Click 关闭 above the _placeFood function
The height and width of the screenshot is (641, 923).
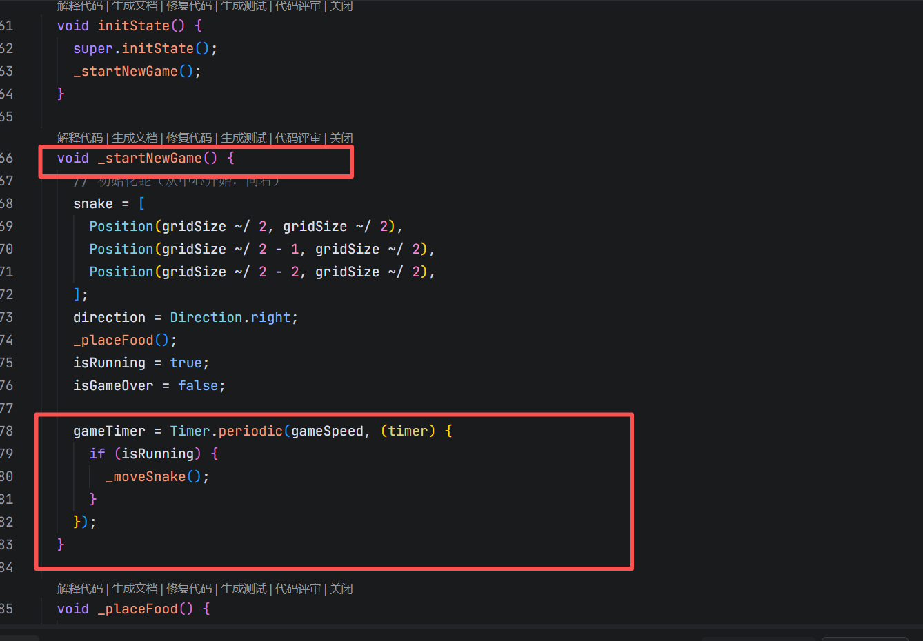pyautogui.click(x=341, y=589)
